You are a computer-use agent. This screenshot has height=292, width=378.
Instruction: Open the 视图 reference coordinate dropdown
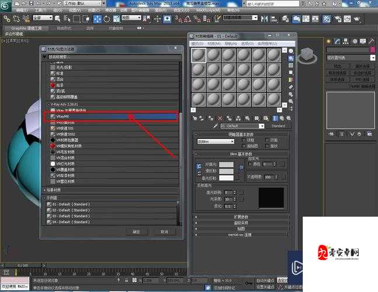click(131, 18)
